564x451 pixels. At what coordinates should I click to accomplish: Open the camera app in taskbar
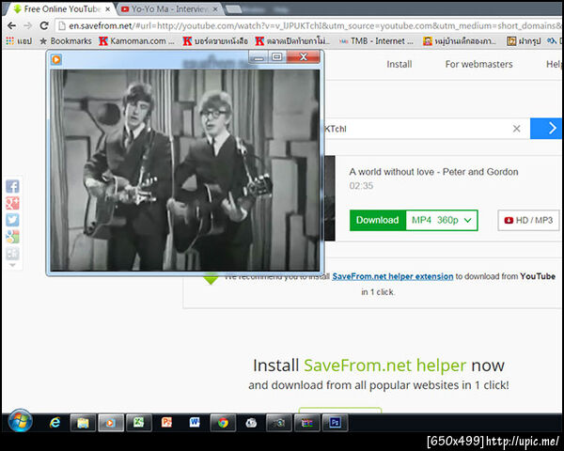pyautogui.click(x=279, y=423)
